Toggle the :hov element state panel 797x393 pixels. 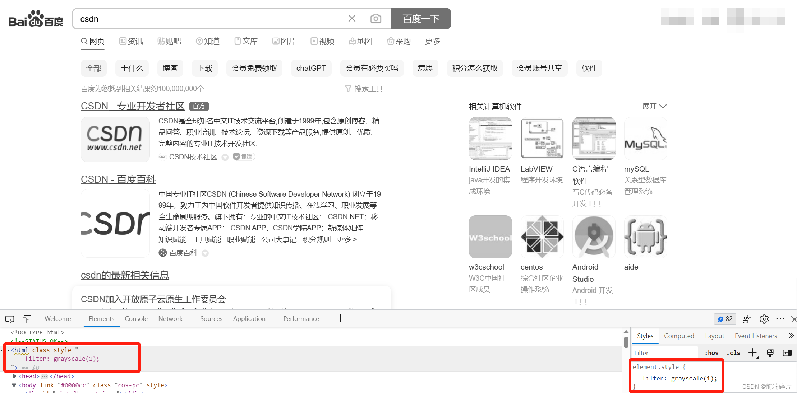711,353
